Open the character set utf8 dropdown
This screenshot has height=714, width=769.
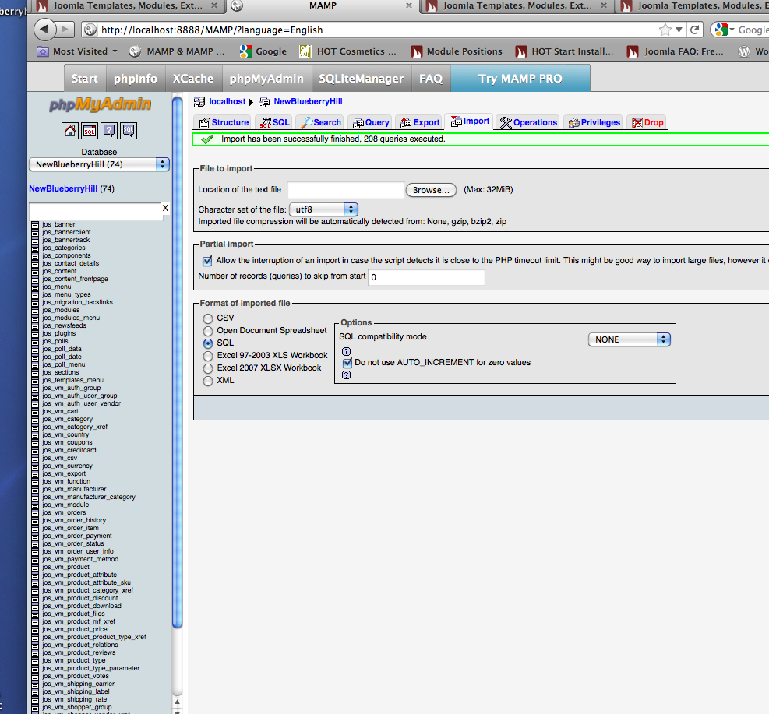click(x=323, y=209)
